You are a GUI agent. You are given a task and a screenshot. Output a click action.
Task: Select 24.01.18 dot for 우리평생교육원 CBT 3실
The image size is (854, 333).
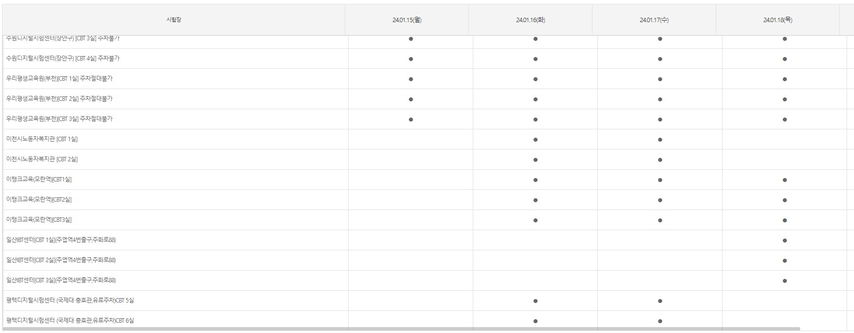[x=785, y=120]
